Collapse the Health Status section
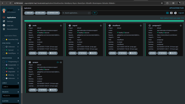This screenshot has width=185, height=104. pos(18,58)
